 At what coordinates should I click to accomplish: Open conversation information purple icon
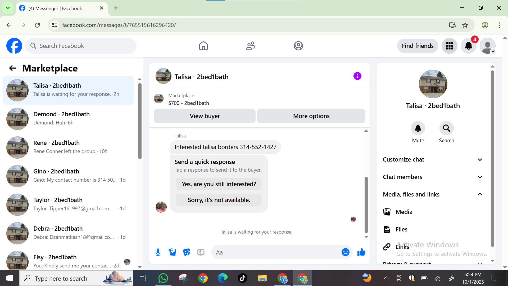coord(357,76)
